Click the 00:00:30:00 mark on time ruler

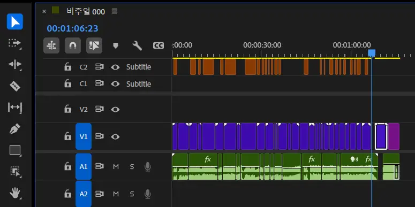pyautogui.click(x=262, y=45)
